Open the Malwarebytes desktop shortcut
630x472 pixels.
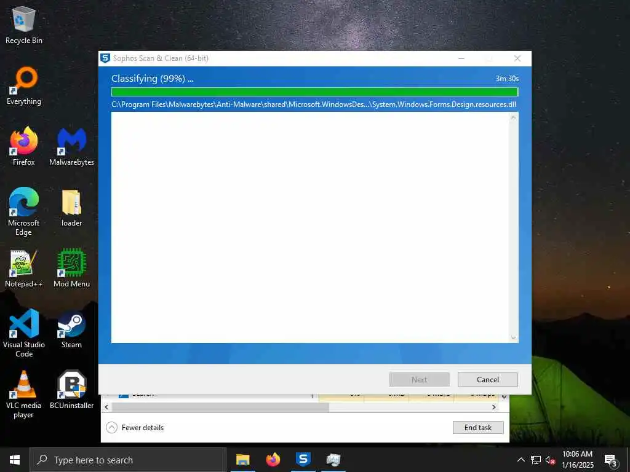71,146
